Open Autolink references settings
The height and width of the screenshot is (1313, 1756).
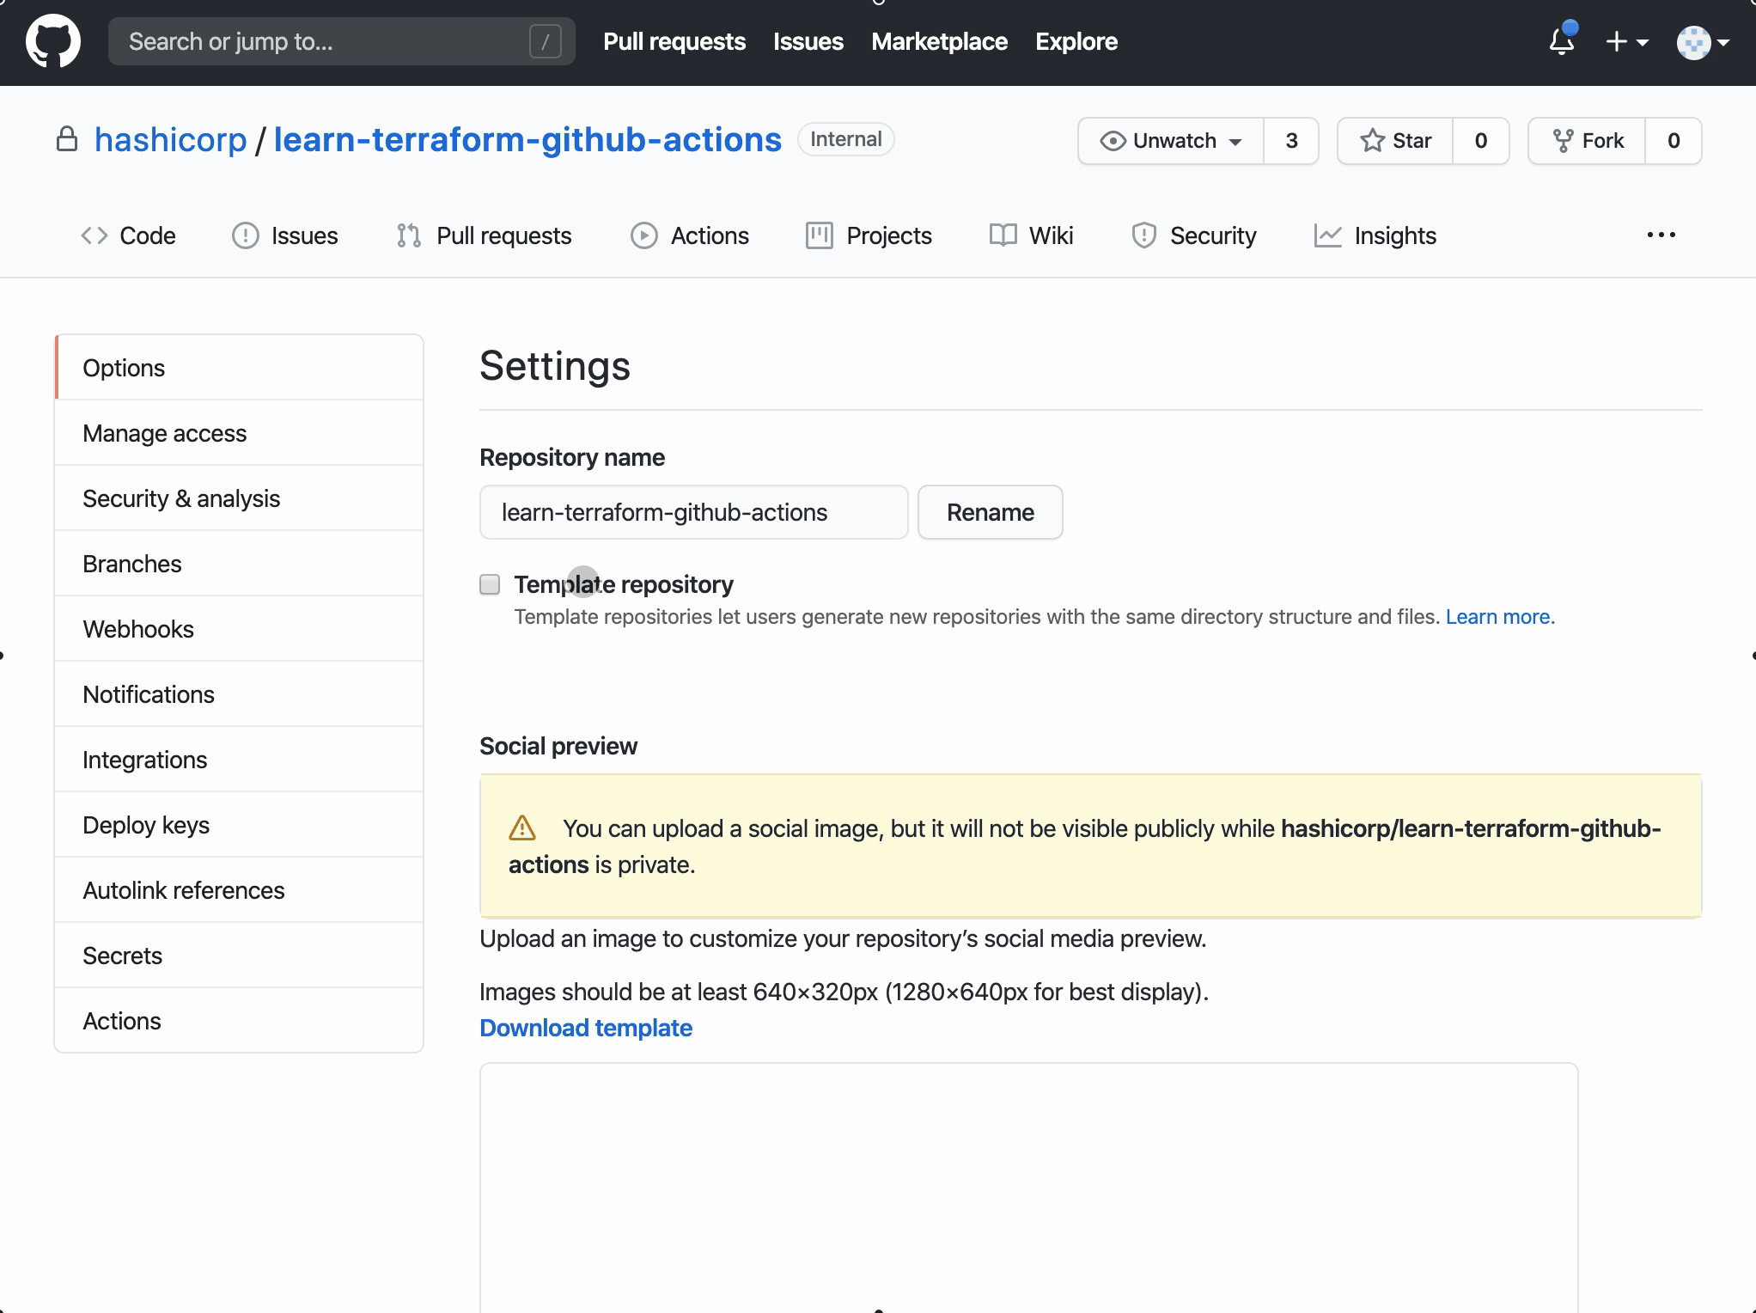pos(239,890)
